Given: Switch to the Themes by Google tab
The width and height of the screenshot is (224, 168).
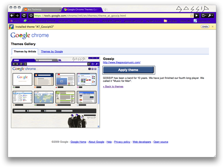Looking at the screenshot, I should point(52,51).
